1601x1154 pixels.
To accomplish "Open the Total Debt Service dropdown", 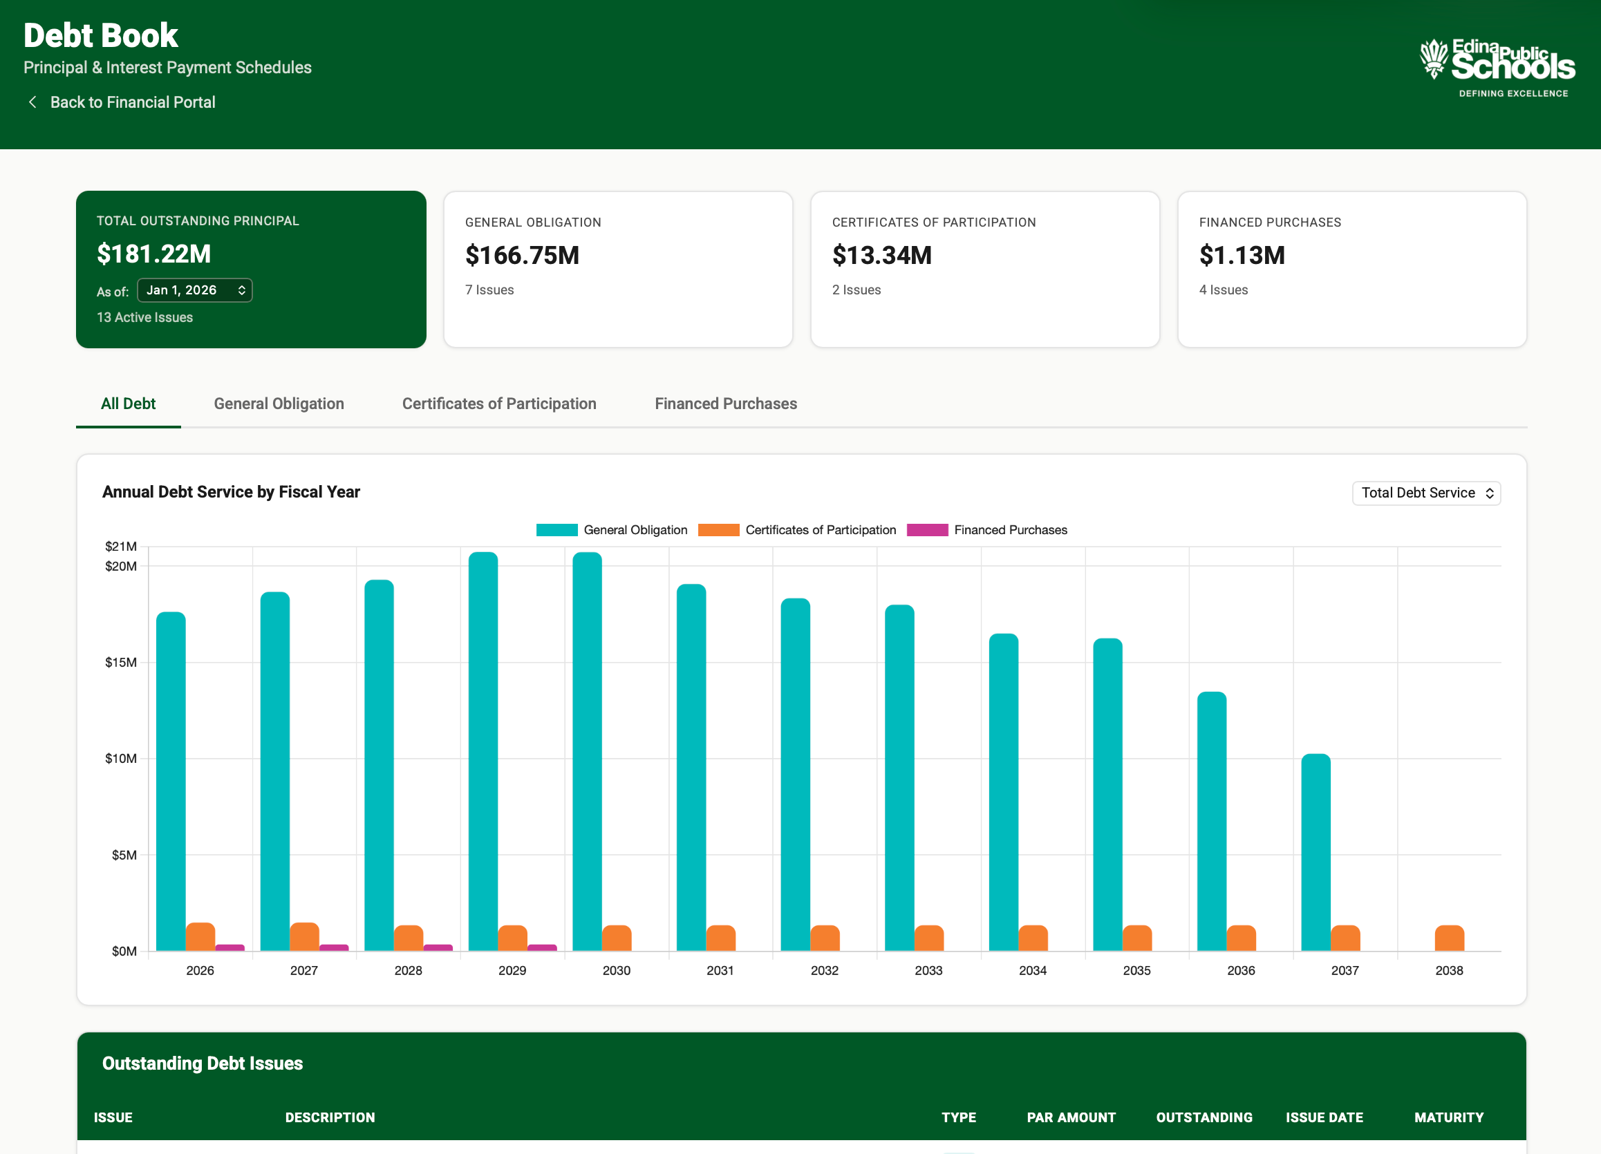I will coord(1426,493).
